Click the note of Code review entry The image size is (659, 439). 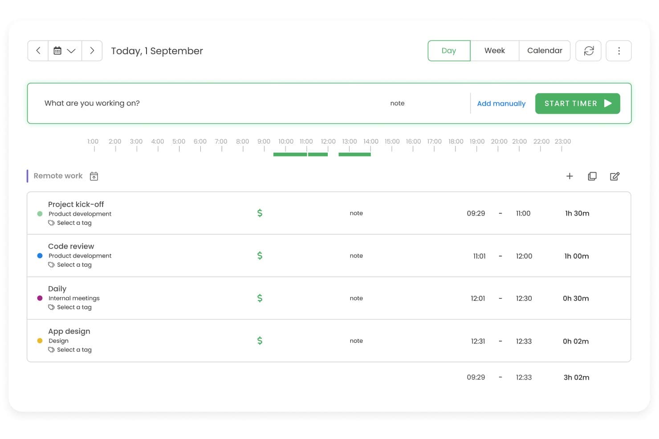pos(356,256)
